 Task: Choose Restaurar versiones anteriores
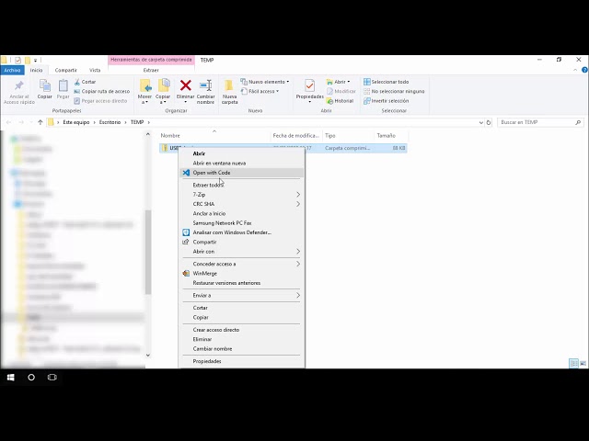click(241, 283)
